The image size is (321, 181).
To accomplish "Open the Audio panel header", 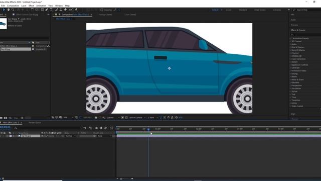I will pyautogui.click(x=293, y=20).
